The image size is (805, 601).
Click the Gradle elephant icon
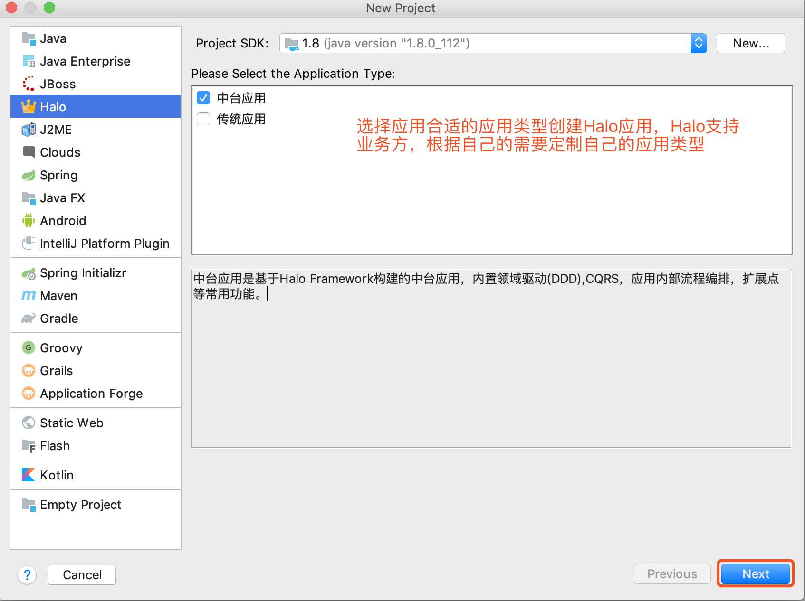(x=29, y=319)
